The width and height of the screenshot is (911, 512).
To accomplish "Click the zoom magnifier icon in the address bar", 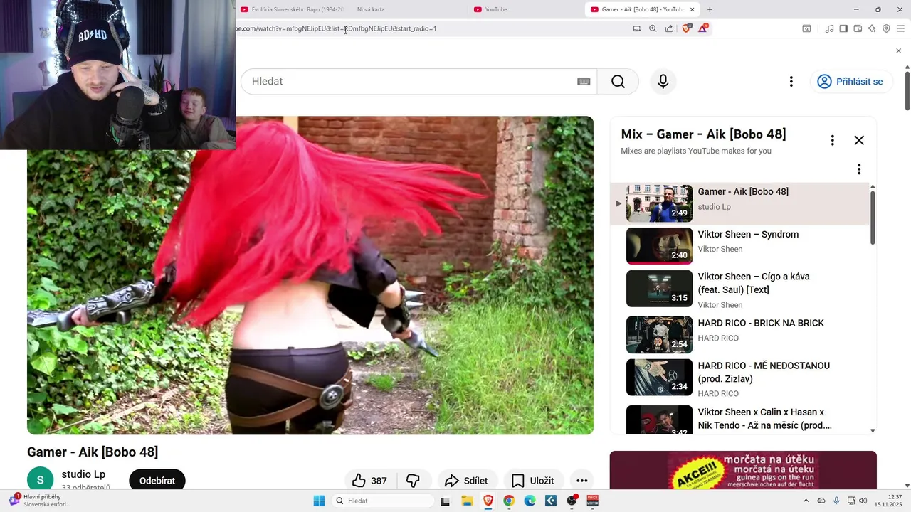I will (653, 28).
